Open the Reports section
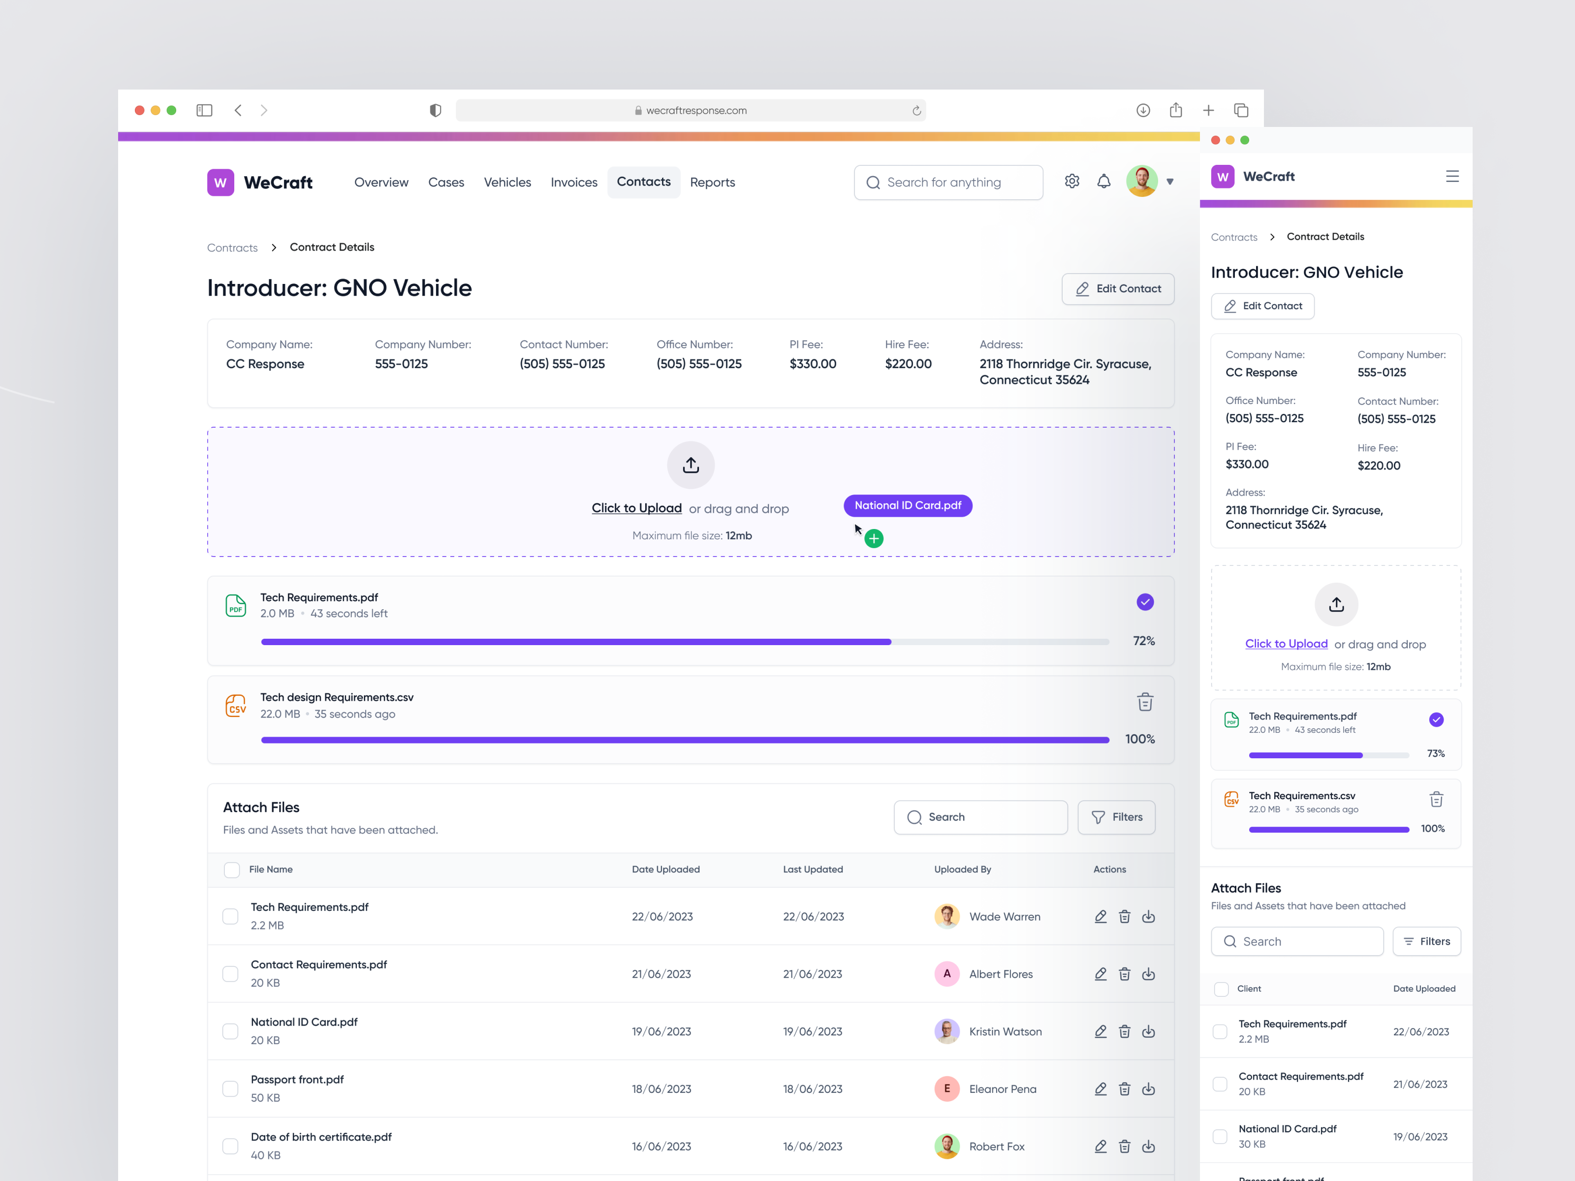Image resolution: width=1575 pixels, height=1181 pixels. [713, 182]
